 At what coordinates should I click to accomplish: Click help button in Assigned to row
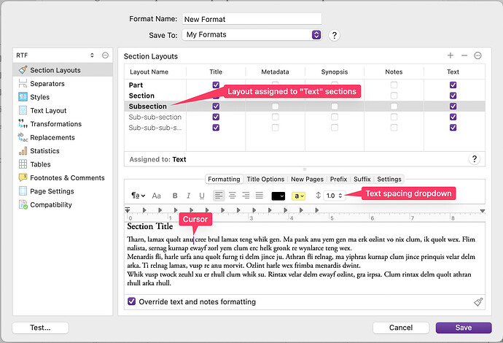(474, 159)
